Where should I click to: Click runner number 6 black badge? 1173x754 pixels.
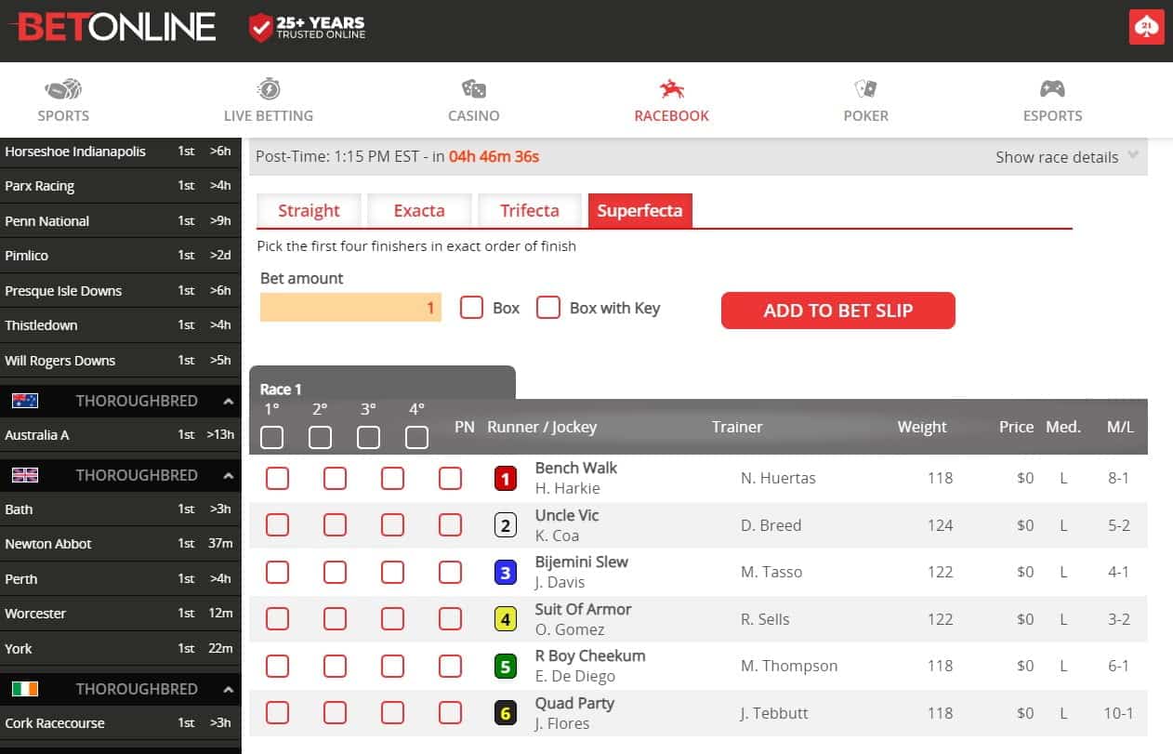coord(505,714)
